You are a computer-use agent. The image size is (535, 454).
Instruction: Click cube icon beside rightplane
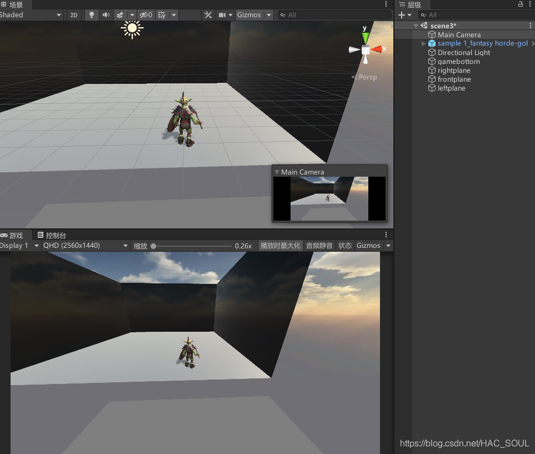pyautogui.click(x=432, y=70)
